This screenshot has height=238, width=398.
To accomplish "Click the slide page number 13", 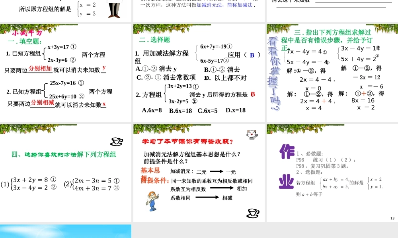I will 392,218.
